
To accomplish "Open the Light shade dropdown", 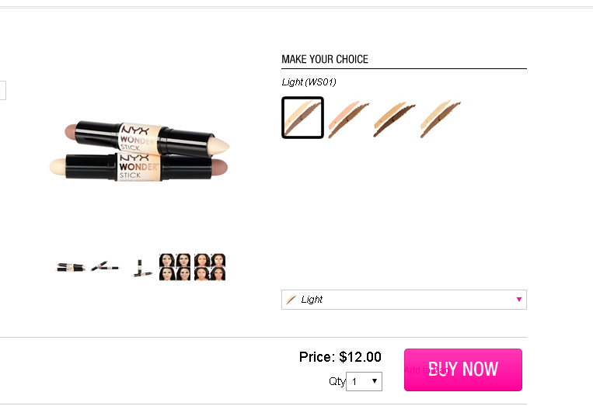I will click(403, 300).
